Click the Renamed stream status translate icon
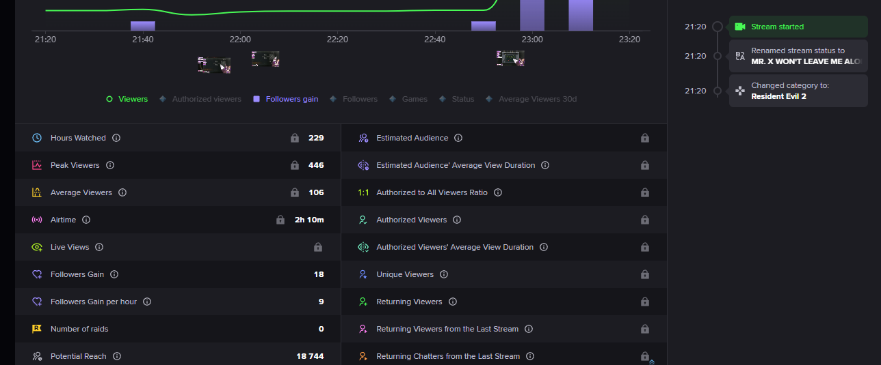 click(739, 56)
